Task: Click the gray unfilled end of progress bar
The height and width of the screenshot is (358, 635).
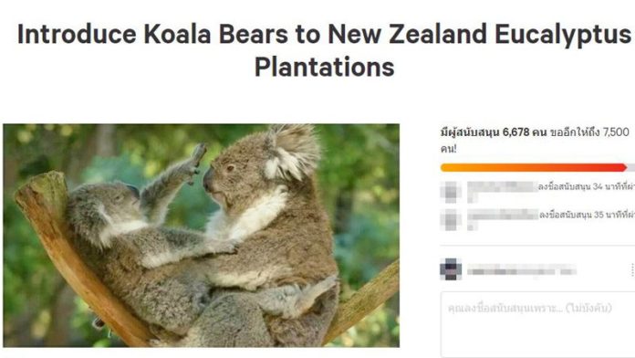Action: [631, 167]
